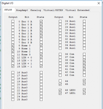Screen dimensions: 103x109
Task: Toggle State checkbox for bit 17 Aux0
Action: [x=41, y=75]
